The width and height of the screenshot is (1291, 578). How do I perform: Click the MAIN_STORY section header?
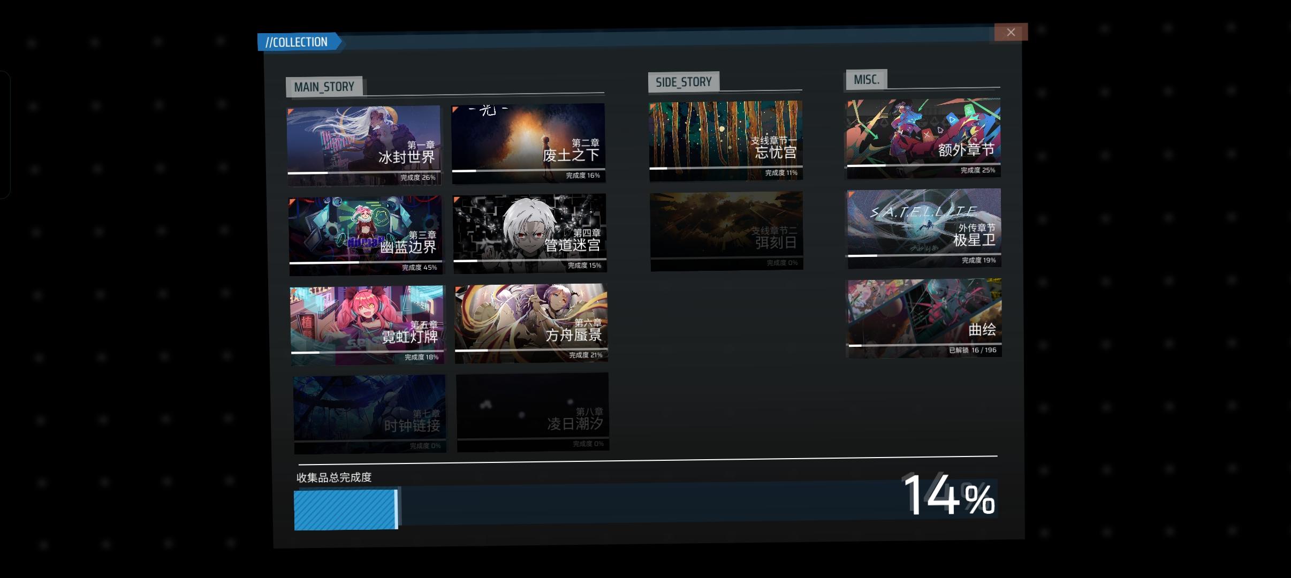pos(324,87)
